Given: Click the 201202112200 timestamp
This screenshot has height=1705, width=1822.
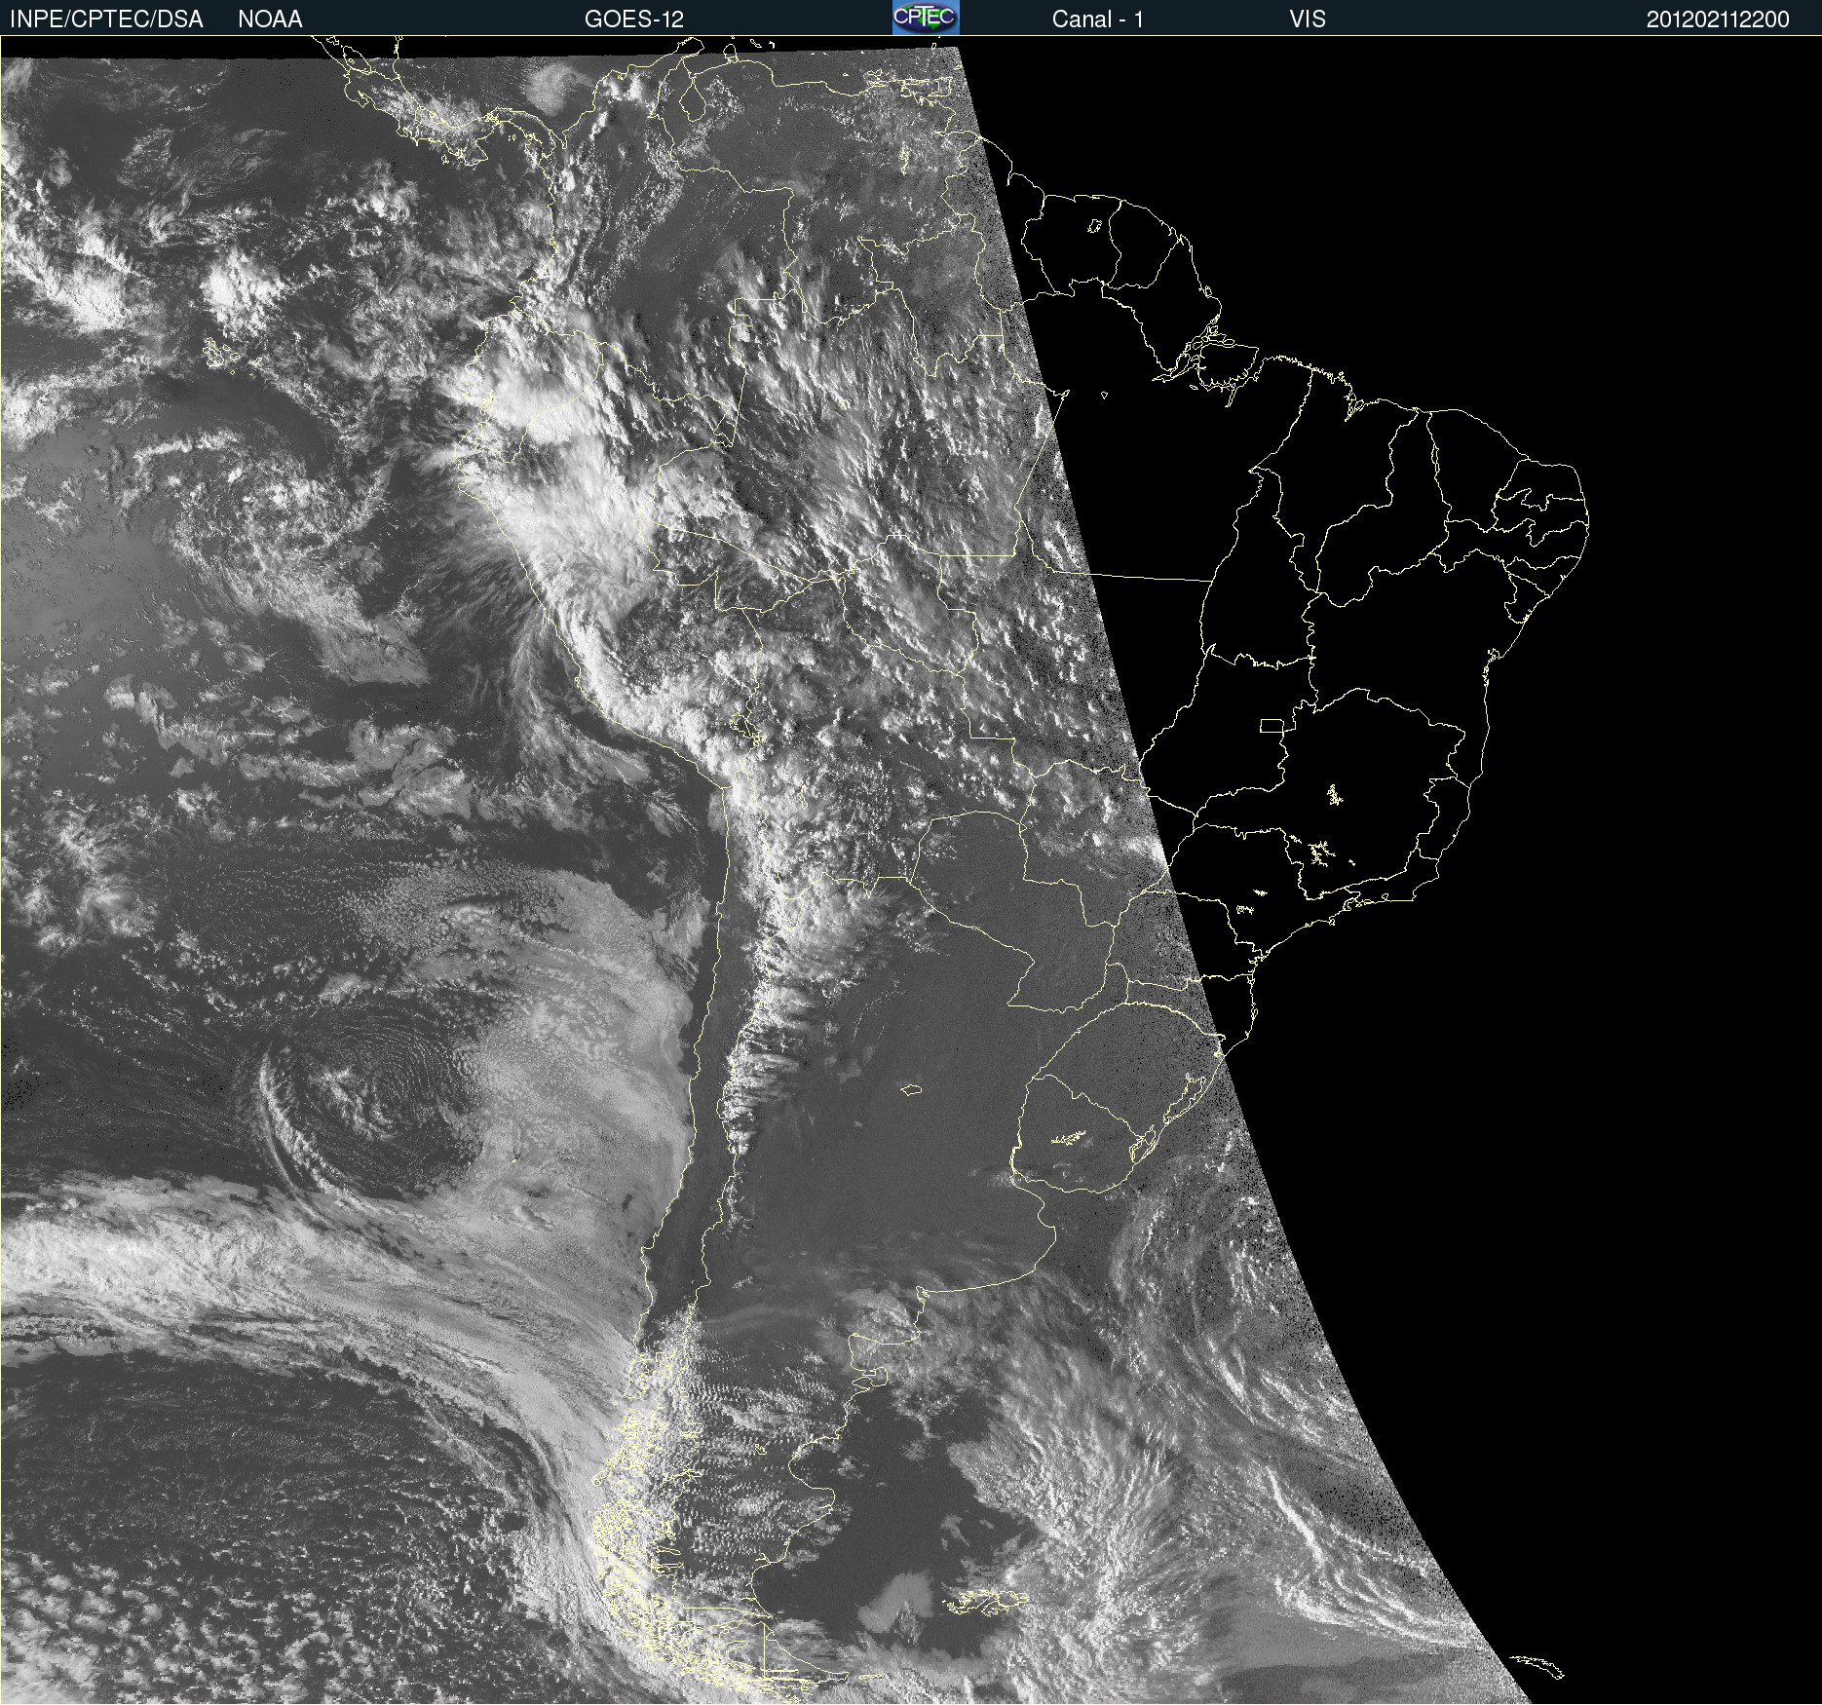Looking at the screenshot, I should [x=1718, y=19].
